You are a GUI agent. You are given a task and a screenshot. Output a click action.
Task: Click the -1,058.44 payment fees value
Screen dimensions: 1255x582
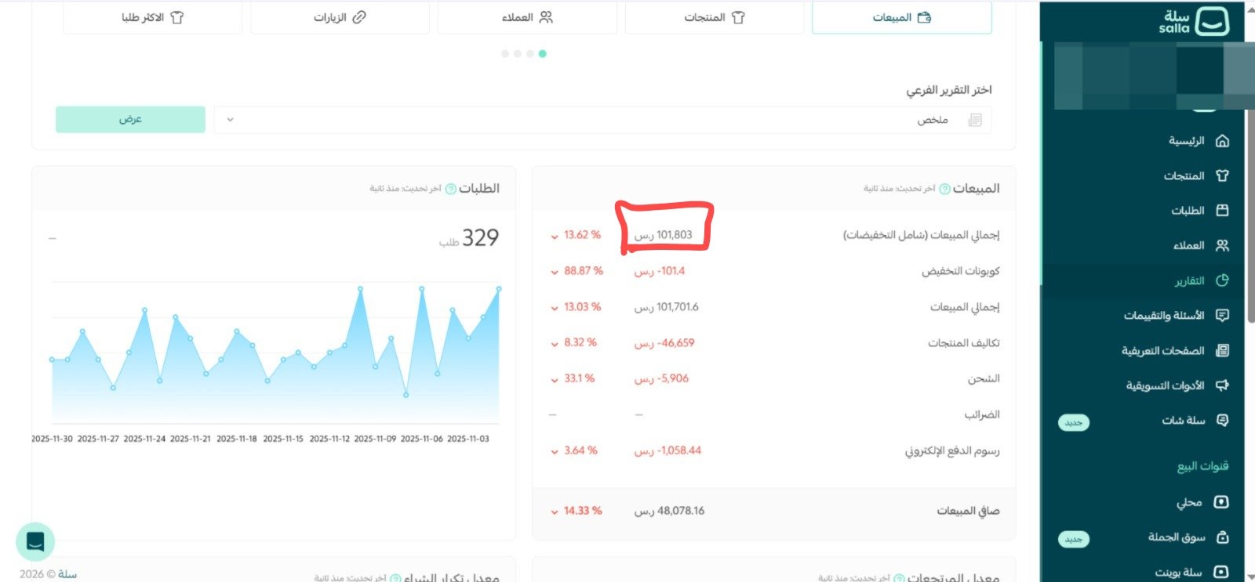(668, 450)
